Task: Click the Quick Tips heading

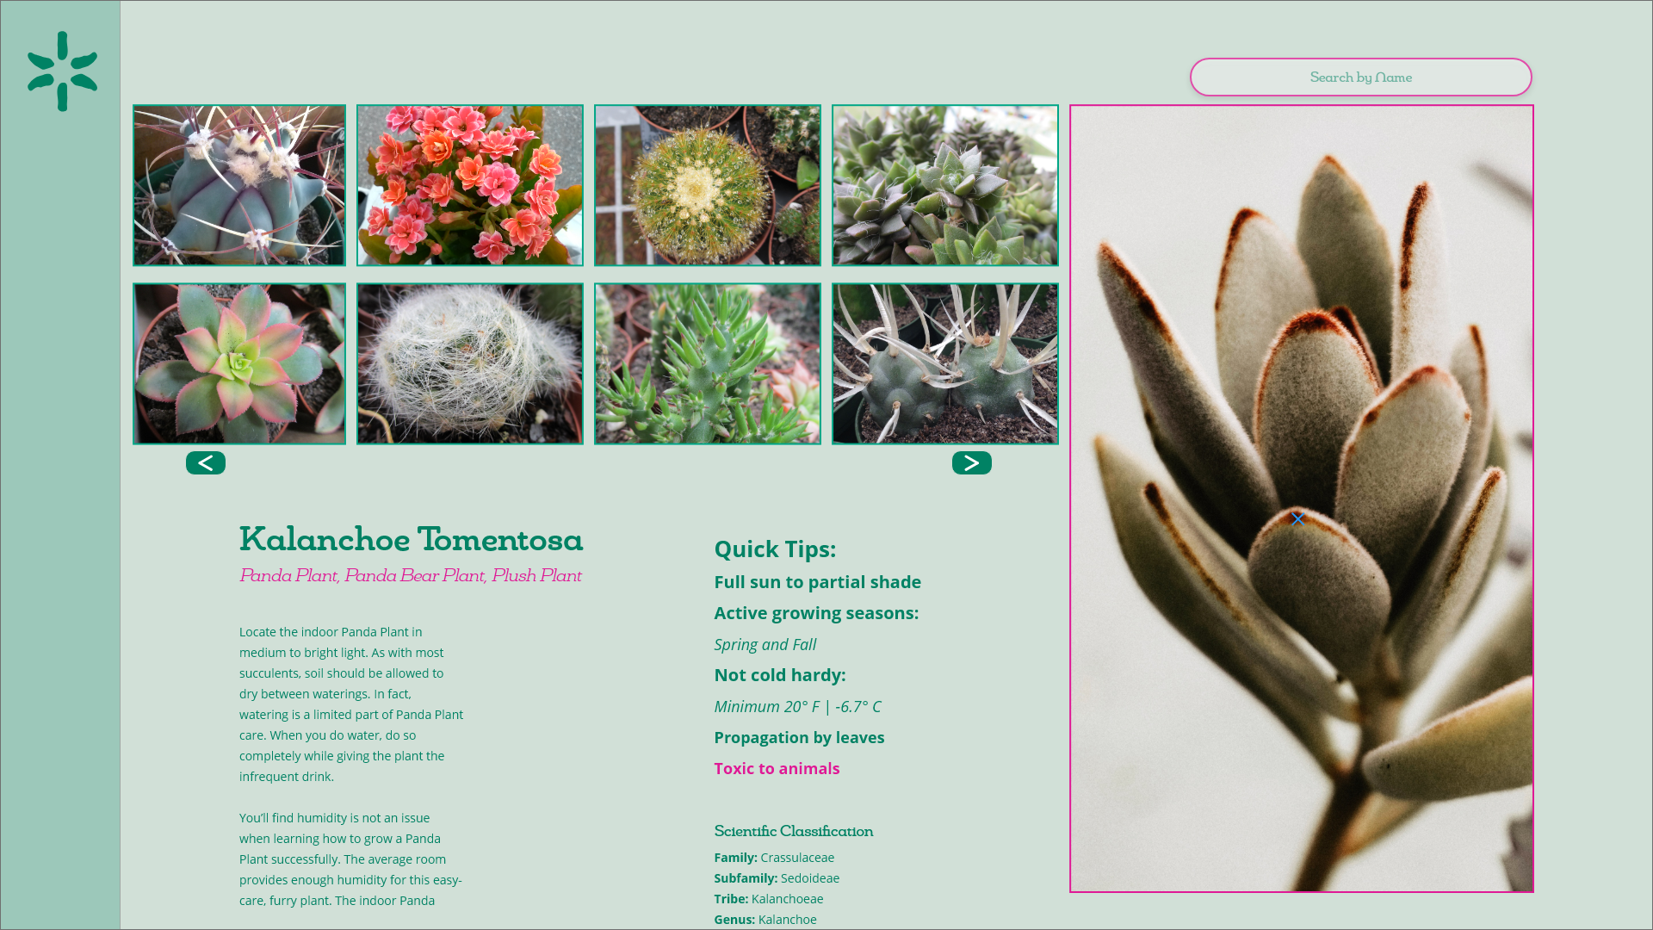Action: pyautogui.click(x=775, y=549)
